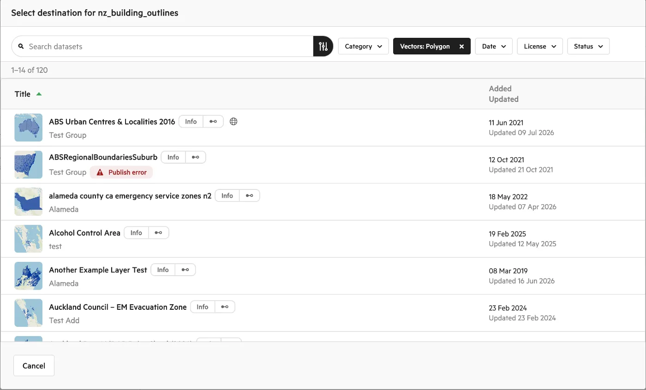Screen dimensions: 646x390
Task: Click the Added Updated column header
Action: coord(504,94)
